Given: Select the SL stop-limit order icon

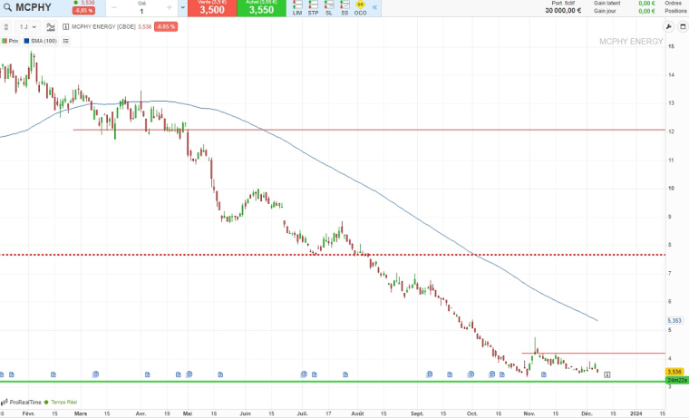Looking at the screenshot, I should pyautogui.click(x=329, y=8).
